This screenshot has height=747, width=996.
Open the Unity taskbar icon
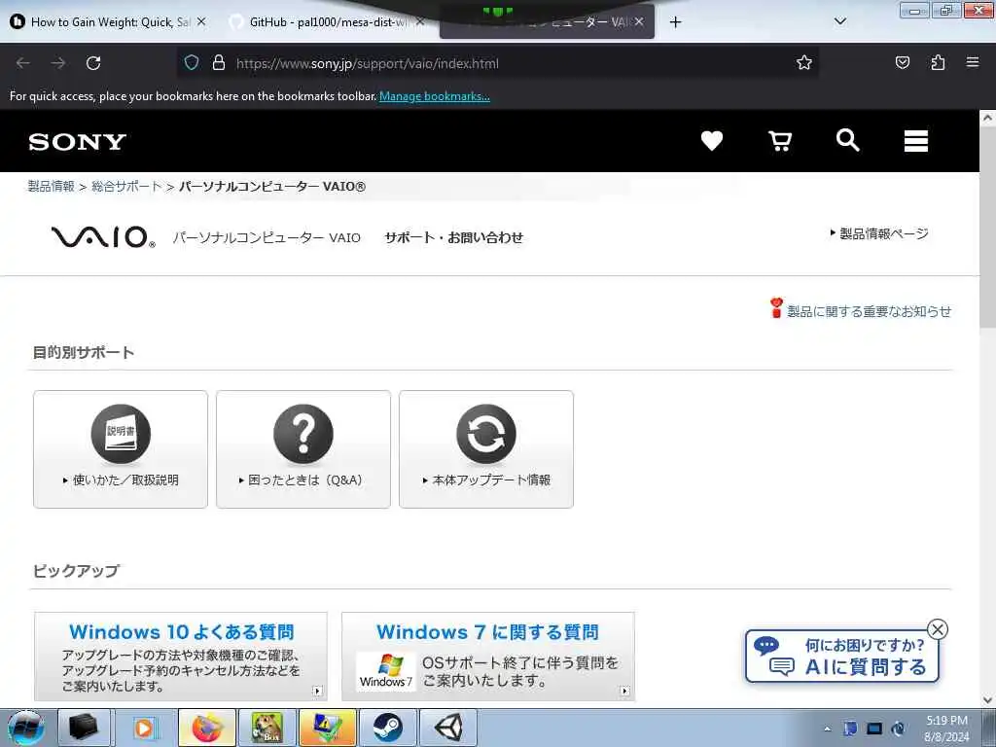[447, 728]
